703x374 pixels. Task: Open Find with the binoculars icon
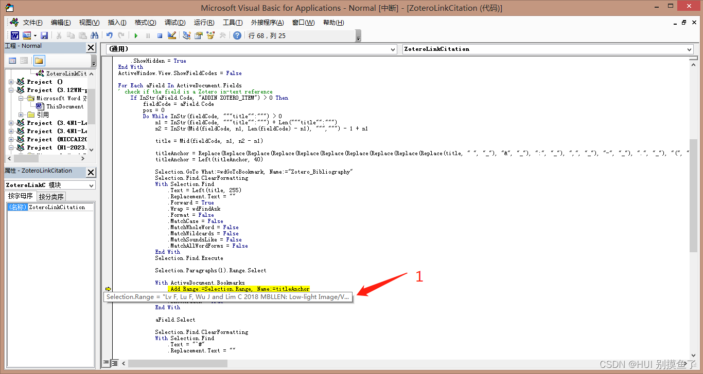click(94, 35)
